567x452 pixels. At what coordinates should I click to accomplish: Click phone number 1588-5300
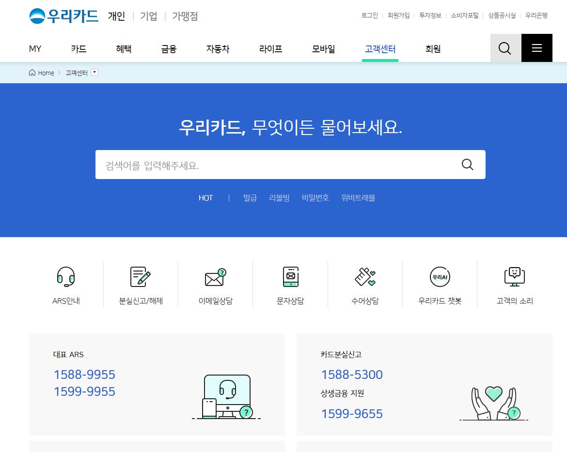pyautogui.click(x=352, y=375)
